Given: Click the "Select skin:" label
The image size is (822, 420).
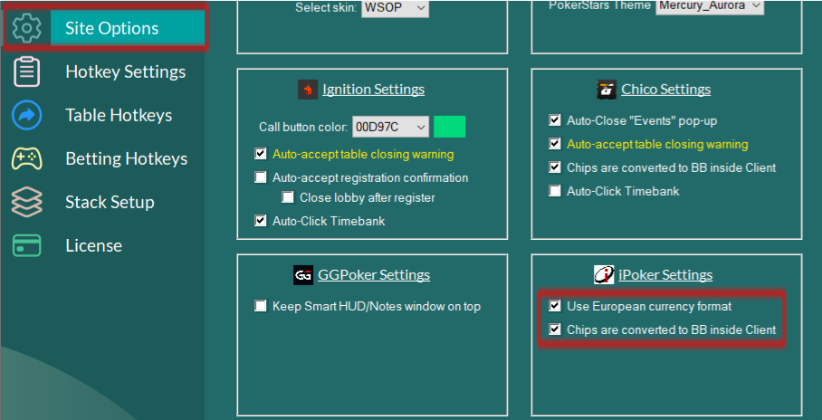Looking at the screenshot, I should (x=326, y=8).
